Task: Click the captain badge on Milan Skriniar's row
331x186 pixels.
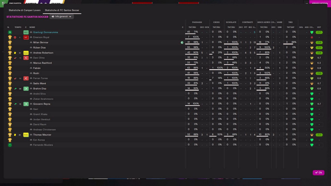Action: [182, 42]
